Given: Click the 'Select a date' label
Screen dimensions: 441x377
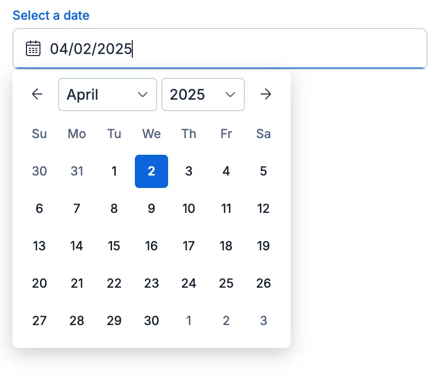Looking at the screenshot, I should click(51, 16).
